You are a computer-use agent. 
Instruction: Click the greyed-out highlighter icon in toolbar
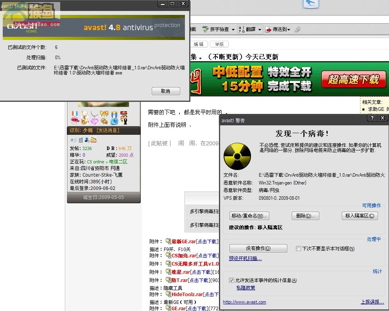point(298,29)
